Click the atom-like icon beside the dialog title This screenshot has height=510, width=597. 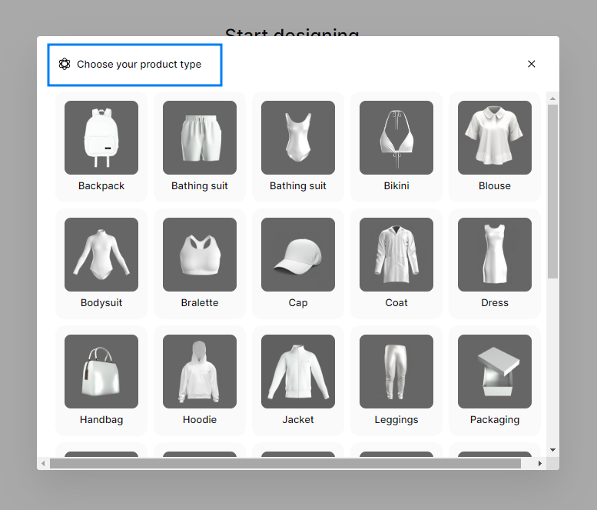click(x=65, y=64)
